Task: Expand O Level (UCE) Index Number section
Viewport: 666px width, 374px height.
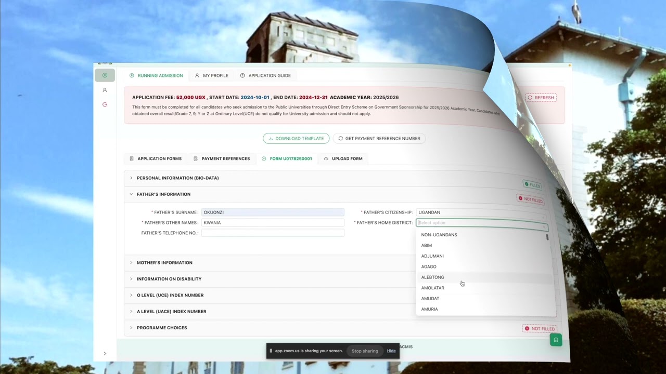Action: point(271,295)
